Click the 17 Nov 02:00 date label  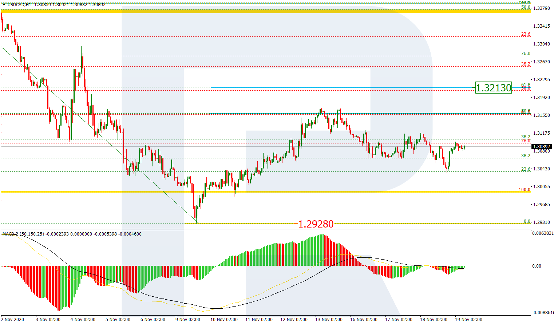399,320
